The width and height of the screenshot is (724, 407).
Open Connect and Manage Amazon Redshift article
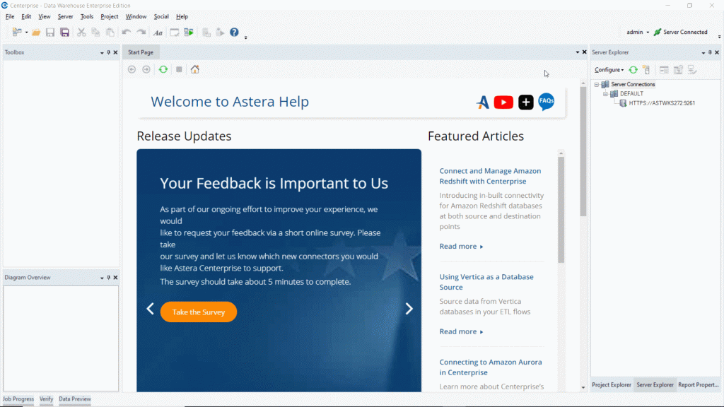tap(490, 176)
